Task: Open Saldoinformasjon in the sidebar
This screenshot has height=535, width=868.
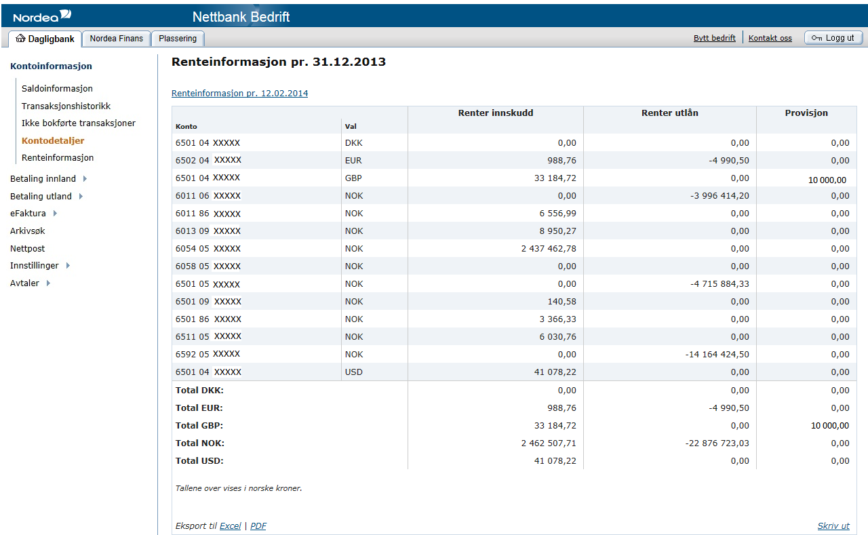Action: 57,89
